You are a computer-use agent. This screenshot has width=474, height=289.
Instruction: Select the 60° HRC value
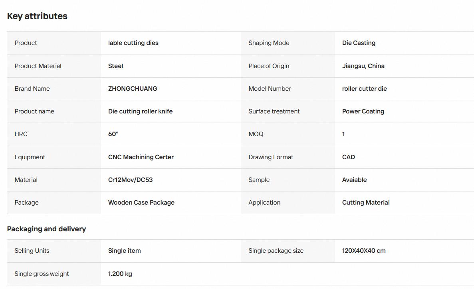point(113,134)
